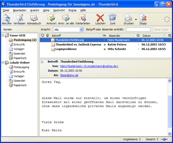
Task: Open the Gehe menu
Action: [x=46, y=10]
